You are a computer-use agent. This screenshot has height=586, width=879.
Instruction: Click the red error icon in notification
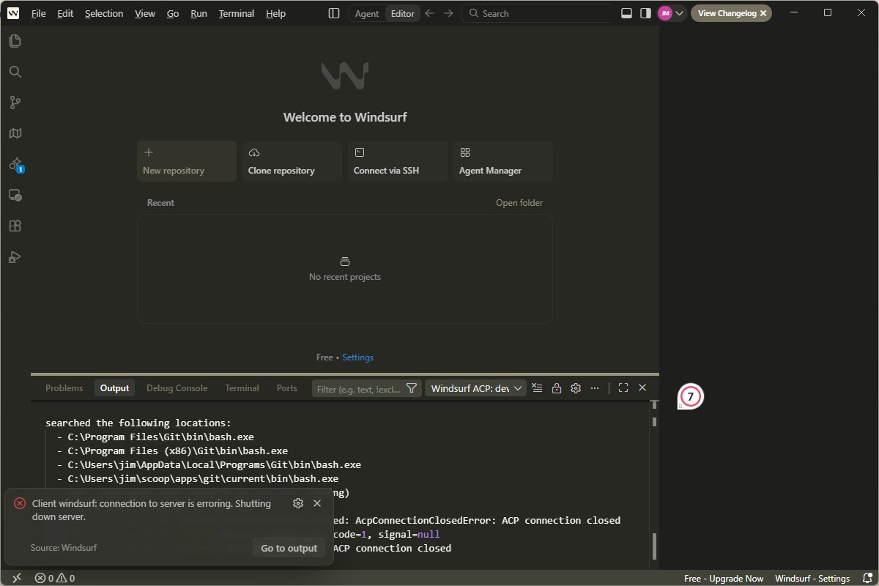click(20, 503)
